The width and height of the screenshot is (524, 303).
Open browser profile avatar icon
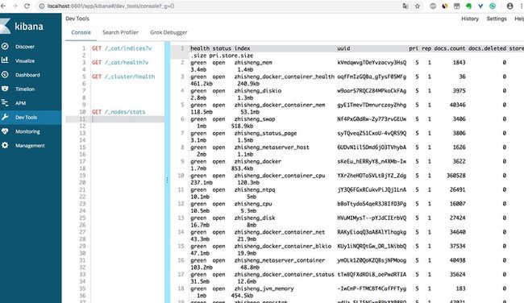pyautogui.click(x=510, y=6)
